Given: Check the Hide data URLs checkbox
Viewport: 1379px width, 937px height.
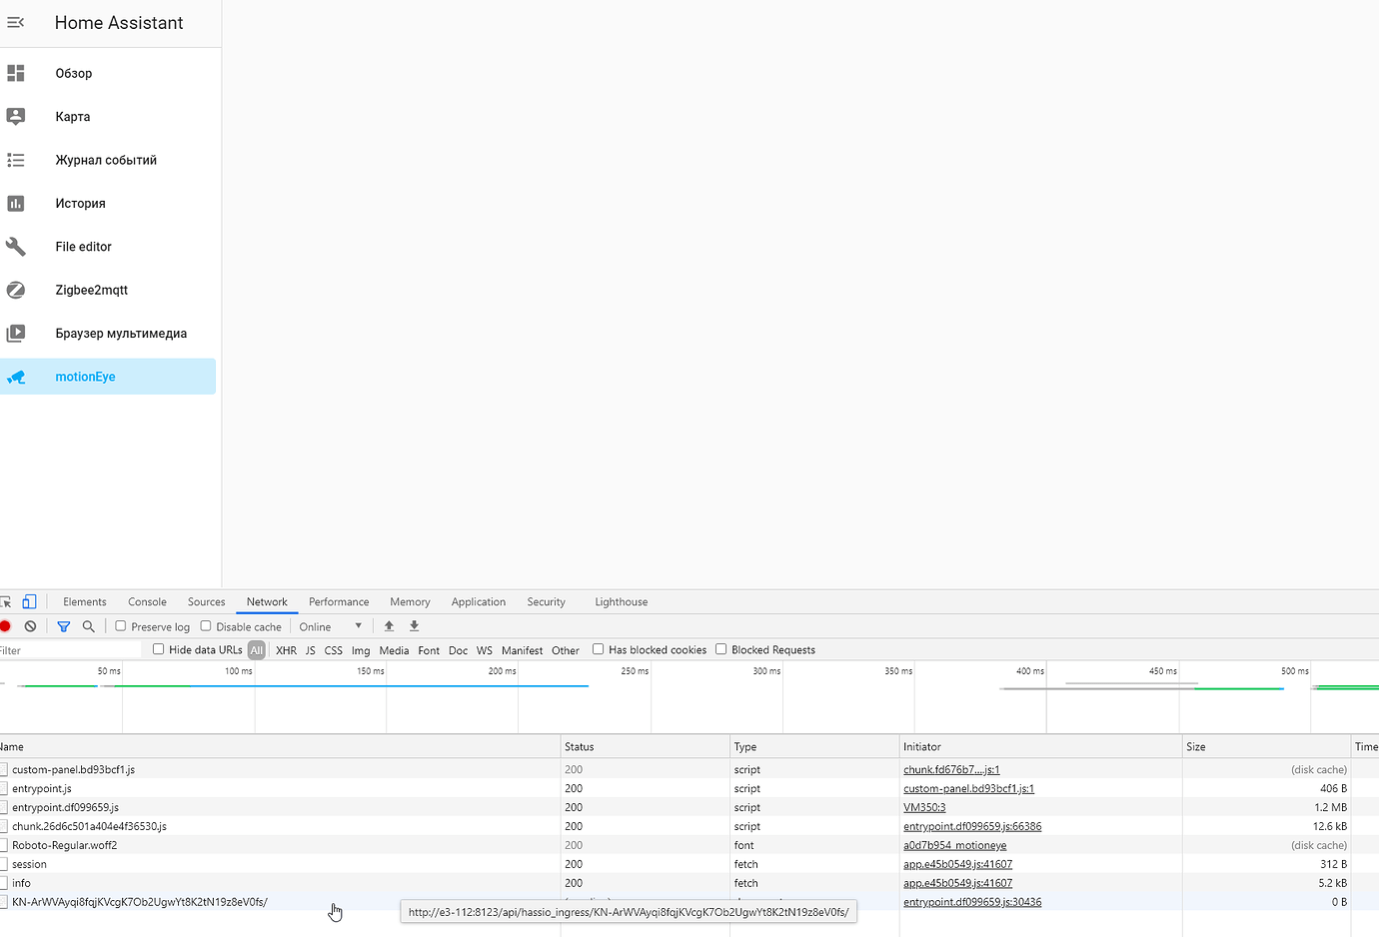Looking at the screenshot, I should tap(157, 649).
